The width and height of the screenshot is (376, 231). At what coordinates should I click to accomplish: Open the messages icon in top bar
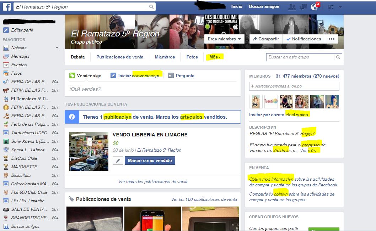[303, 7]
